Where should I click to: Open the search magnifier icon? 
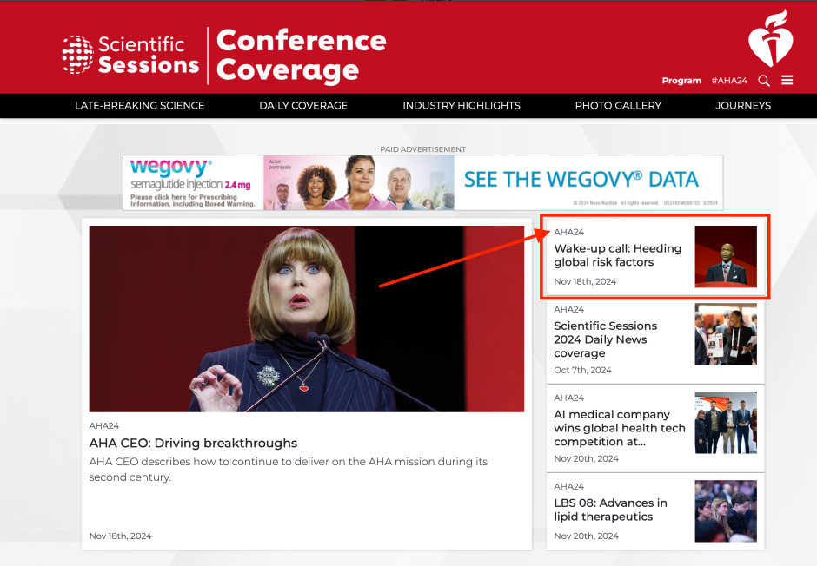point(764,81)
